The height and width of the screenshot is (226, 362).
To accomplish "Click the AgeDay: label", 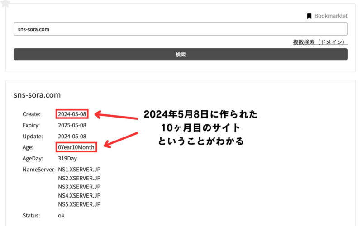I will pyautogui.click(x=33, y=159).
